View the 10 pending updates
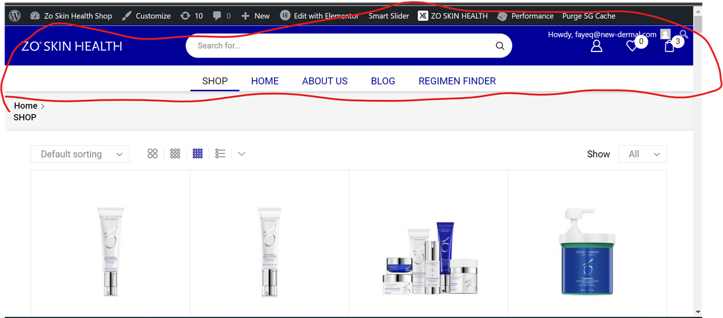 (x=191, y=16)
